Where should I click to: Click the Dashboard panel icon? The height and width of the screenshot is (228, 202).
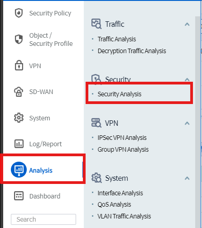point(19,196)
